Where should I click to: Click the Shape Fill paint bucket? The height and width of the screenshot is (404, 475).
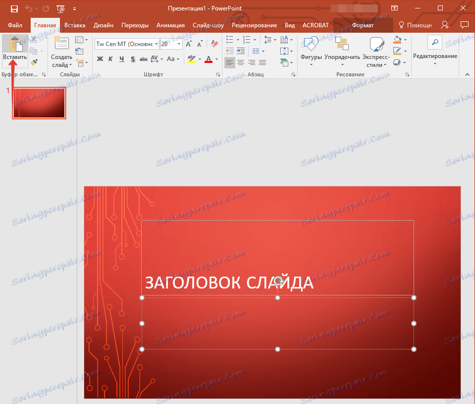coord(397,40)
